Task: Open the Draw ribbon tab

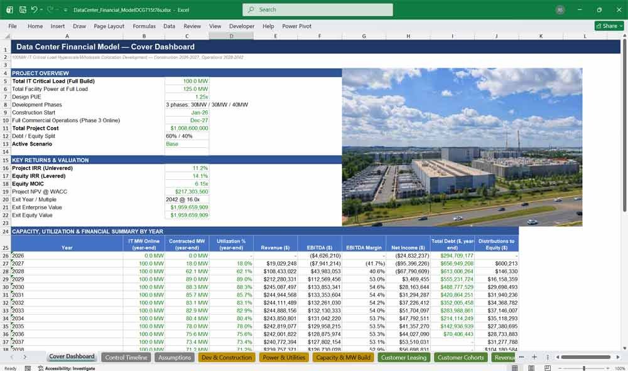Action: click(79, 26)
